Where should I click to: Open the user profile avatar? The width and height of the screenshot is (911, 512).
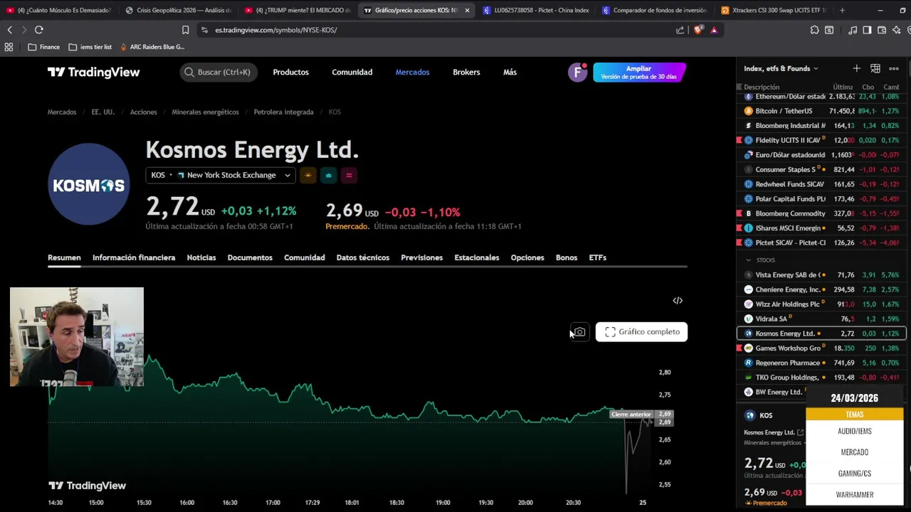[x=577, y=72]
